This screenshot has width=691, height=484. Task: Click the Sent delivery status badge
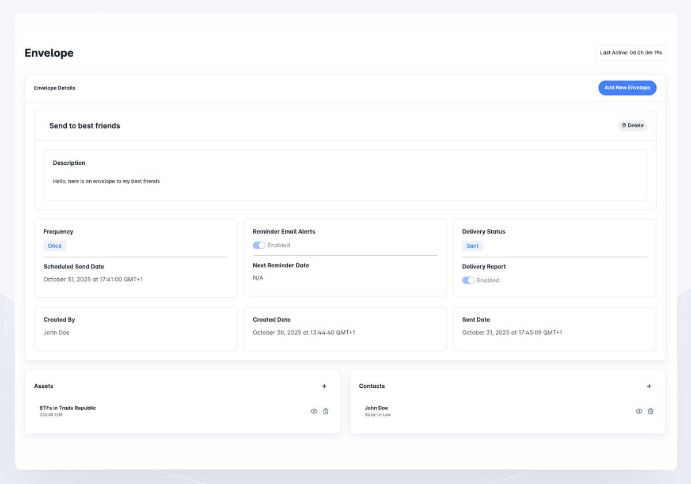[x=472, y=246]
